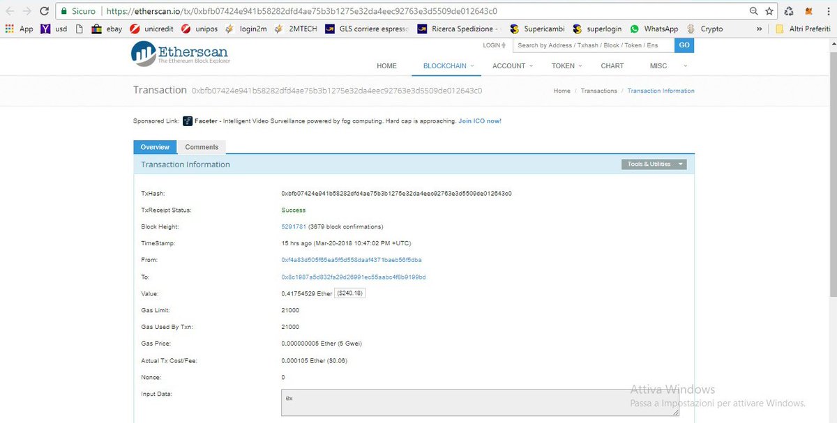
Task: Open the WhatsApp bookmark
Action: (654, 29)
